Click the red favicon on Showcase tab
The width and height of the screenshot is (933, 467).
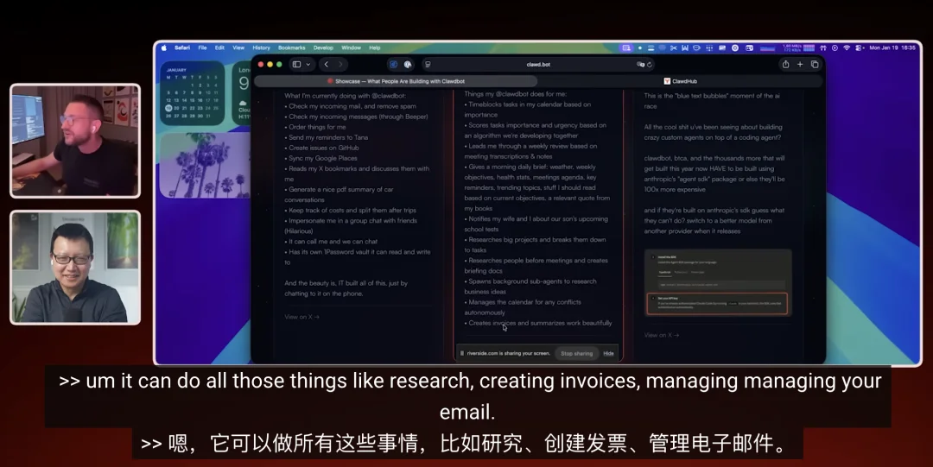click(330, 81)
